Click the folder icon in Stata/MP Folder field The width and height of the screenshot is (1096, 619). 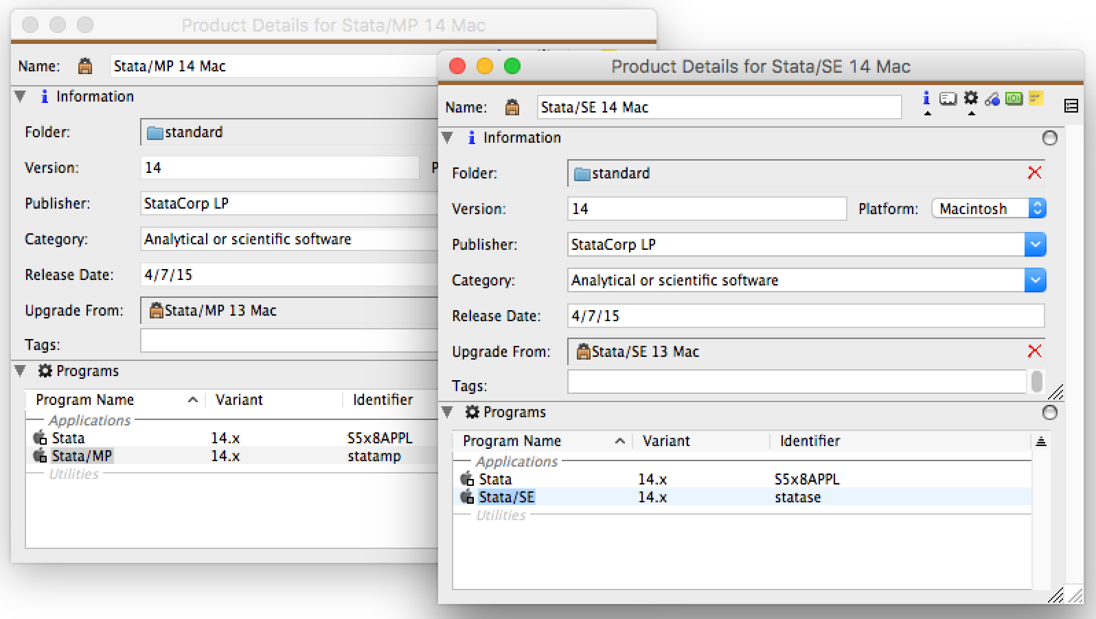pyautogui.click(x=155, y=132)
